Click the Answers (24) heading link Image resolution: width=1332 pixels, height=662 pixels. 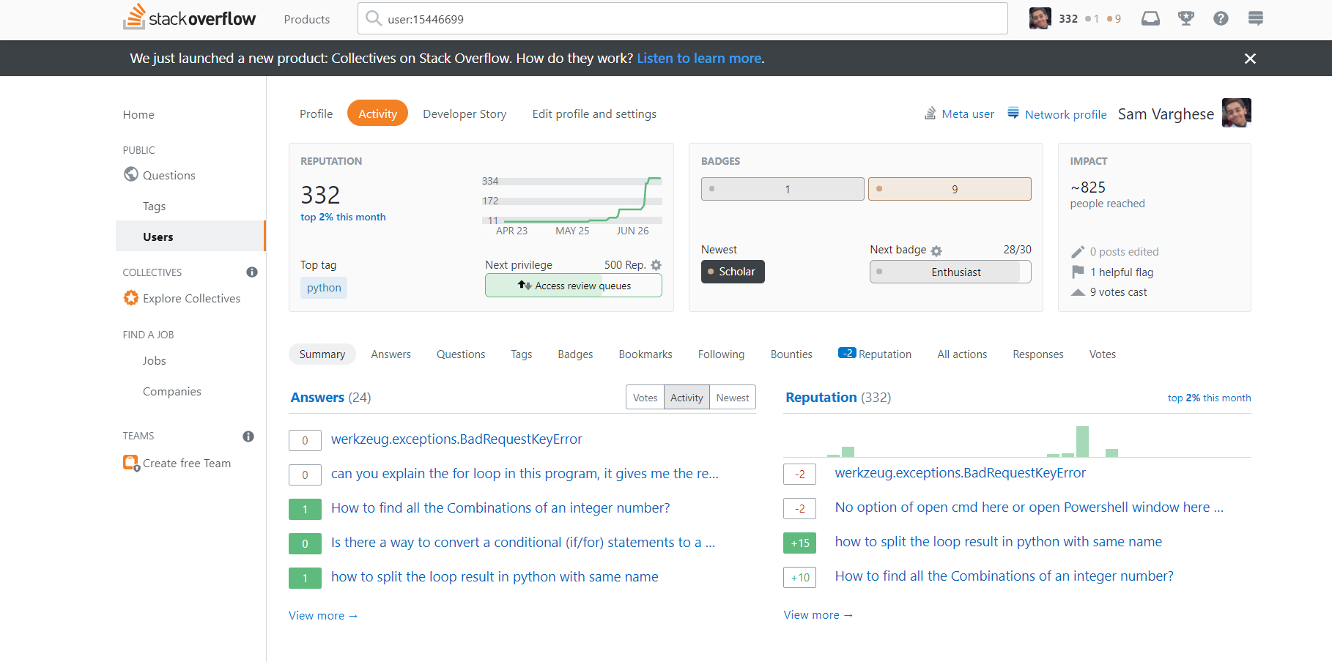(x=317, y=397)
